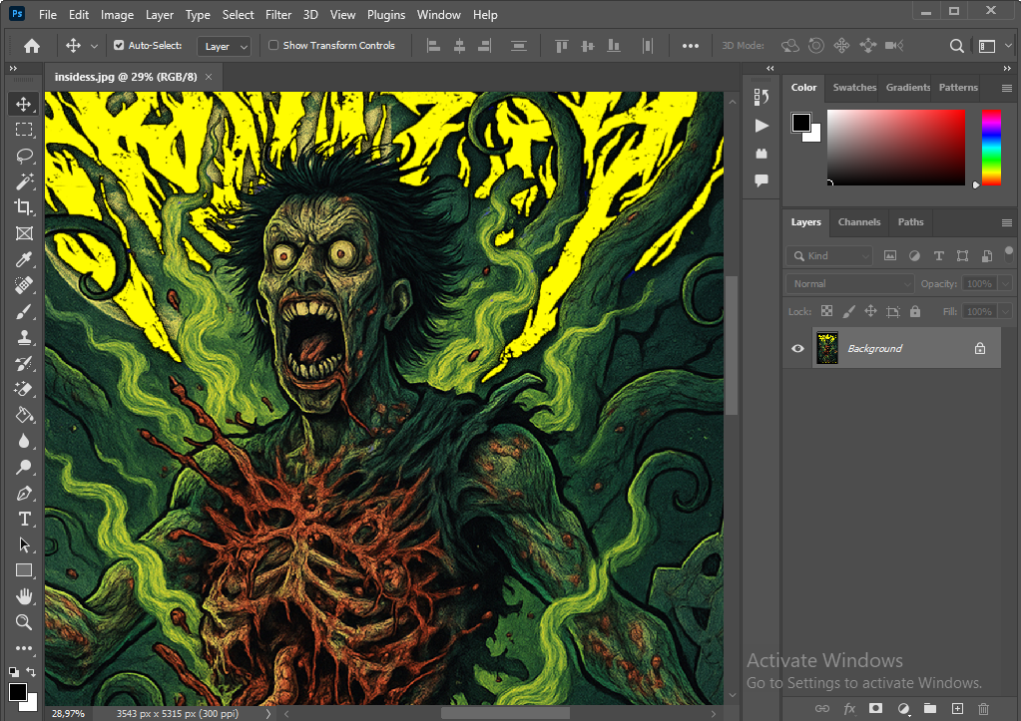This screenshot has height=721, width=1021.
Task: Open the Swatches panel tab
Action: 854,88
